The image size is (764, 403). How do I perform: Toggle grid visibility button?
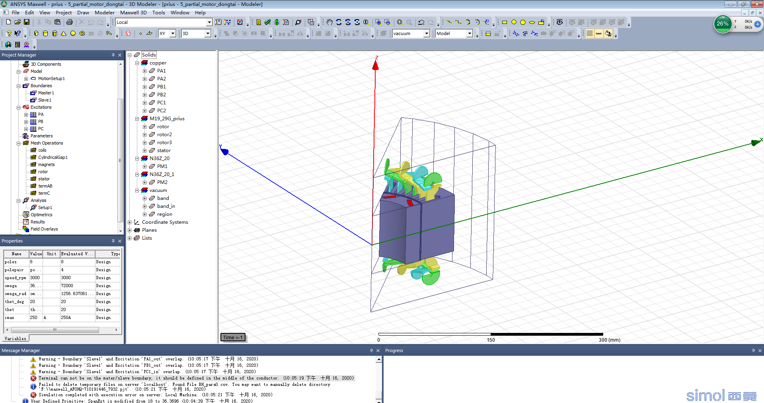coord(590,33)
